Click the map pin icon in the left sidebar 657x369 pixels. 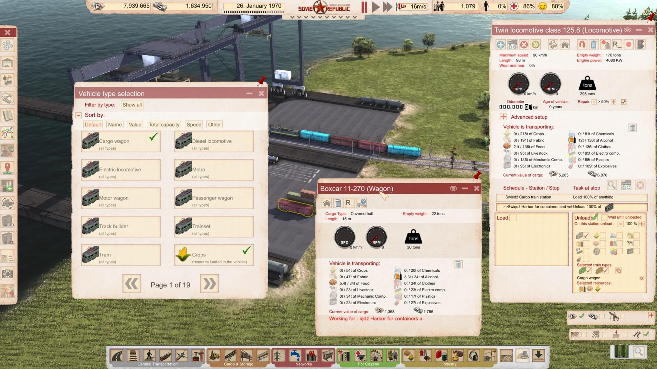click(8, 168)
